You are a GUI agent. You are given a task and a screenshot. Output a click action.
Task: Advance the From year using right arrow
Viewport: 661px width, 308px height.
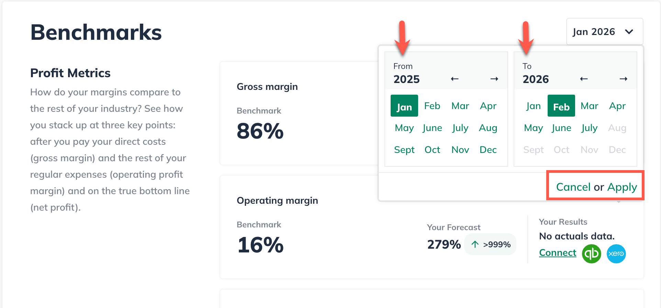(x=494, y=79)
